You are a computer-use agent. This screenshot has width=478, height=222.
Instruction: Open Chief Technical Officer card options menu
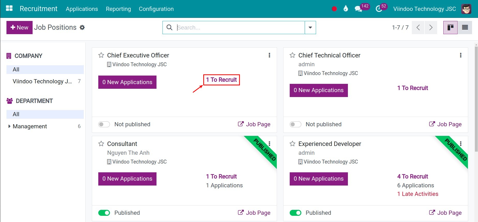click(461, 55)
